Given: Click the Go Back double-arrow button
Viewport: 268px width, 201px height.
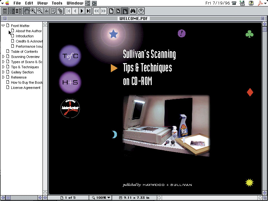Looking at the screenshot, I should (97, 11).
